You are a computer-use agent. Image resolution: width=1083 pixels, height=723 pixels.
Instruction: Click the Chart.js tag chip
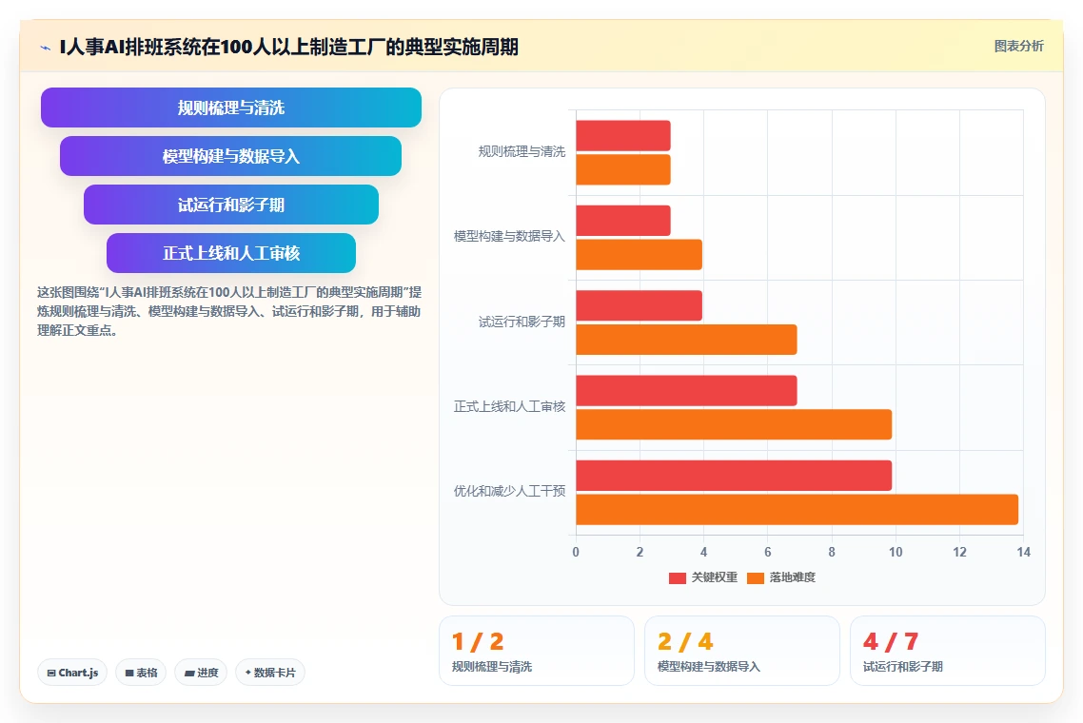coord(72,673)
